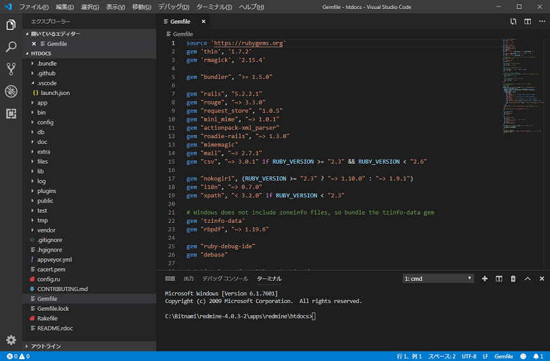Expand the plugins folder
This screenshot has height=361, width=550.
pyautogui.click(x=89, y=191)
